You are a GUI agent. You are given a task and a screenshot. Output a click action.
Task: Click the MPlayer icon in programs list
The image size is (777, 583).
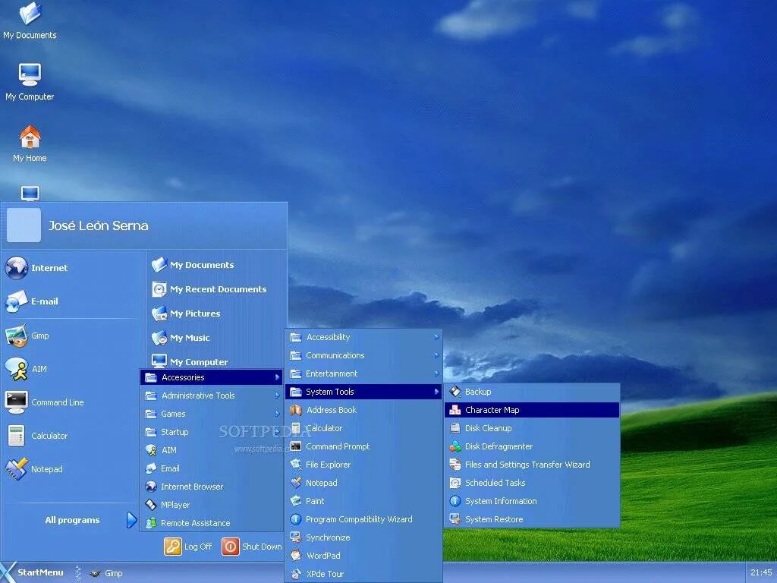tap(151, 505)
